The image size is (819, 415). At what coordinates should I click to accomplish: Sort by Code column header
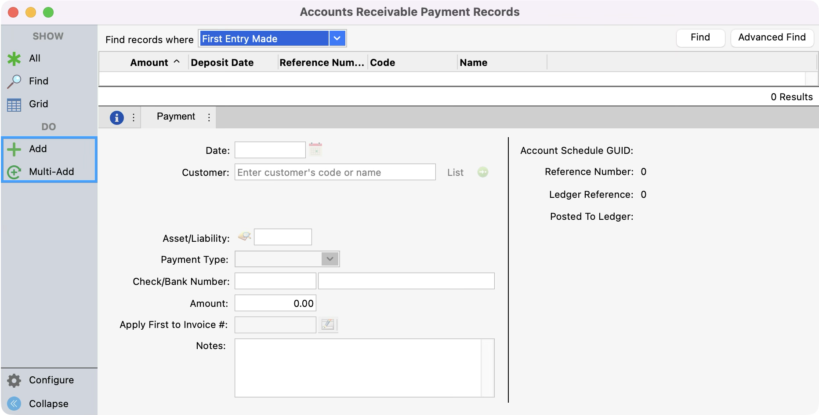point(413,62)
